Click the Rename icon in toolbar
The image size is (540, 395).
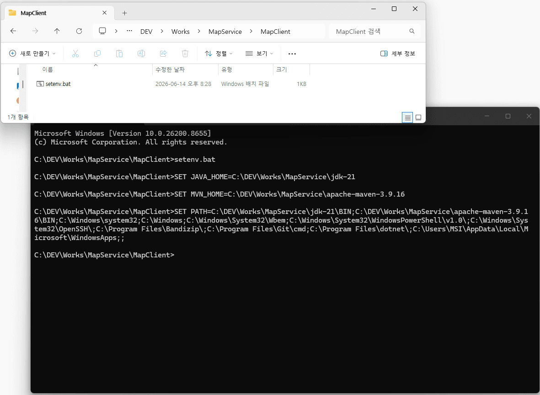141,53
